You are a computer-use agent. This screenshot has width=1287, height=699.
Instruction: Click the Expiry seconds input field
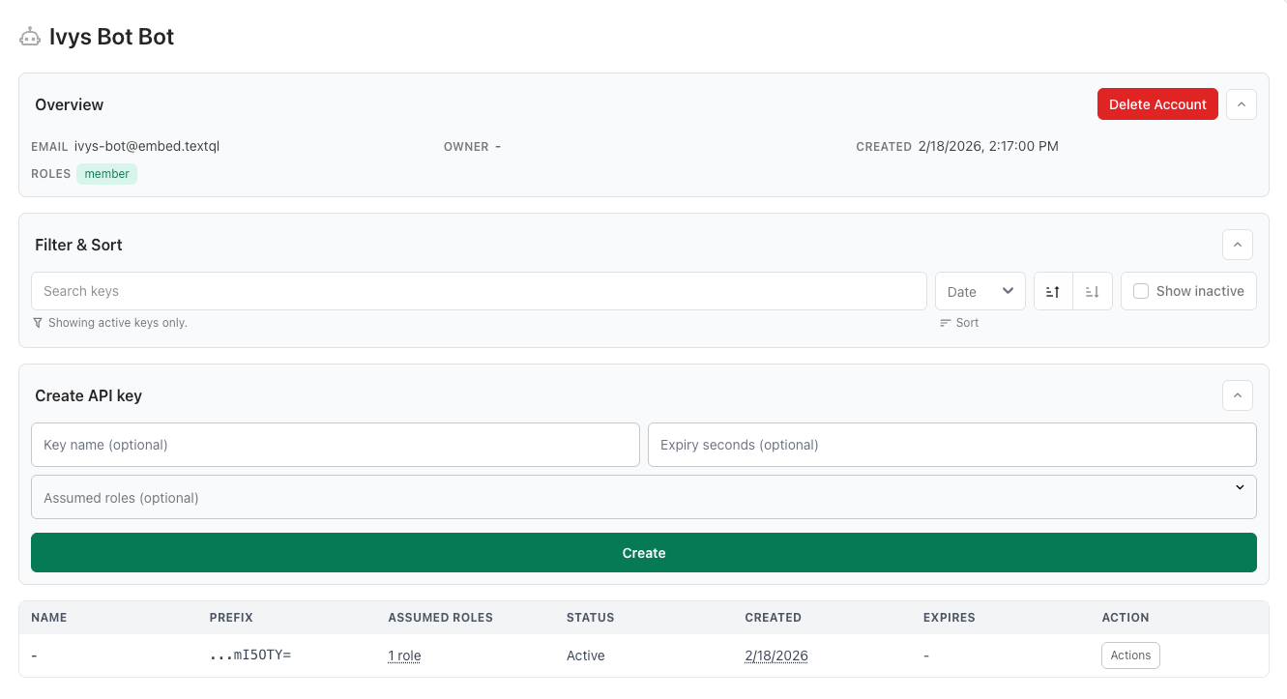pyautogui.click(x=952, y=445)
